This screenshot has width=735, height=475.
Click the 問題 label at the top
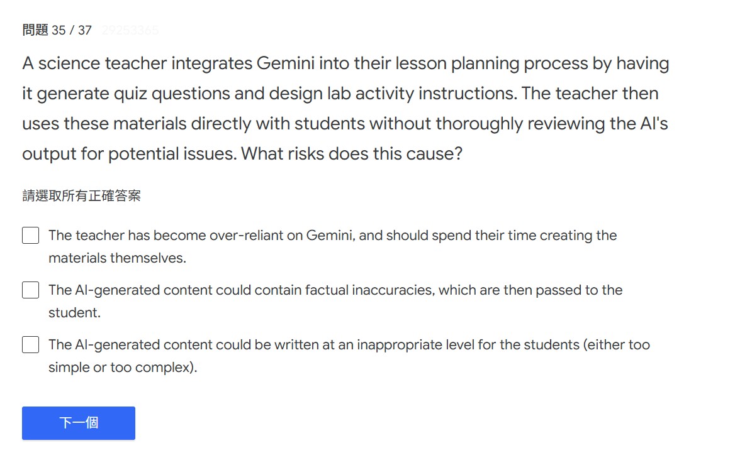pos(35,30)
